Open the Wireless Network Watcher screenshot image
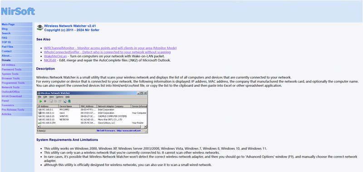363x172 pixels. pyautogui.click(x=92, y=112)
